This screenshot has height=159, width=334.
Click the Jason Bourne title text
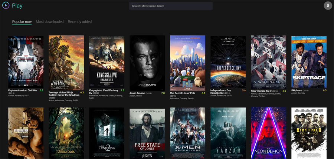[137, 93]
